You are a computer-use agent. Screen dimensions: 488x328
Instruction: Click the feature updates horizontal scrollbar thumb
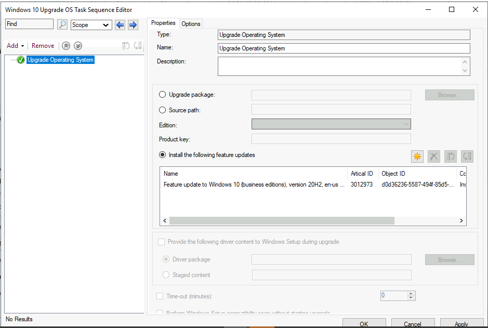click(x=282, y=220)
